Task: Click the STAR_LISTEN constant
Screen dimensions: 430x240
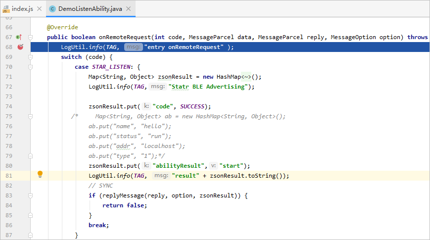Action: click(111, 67)
